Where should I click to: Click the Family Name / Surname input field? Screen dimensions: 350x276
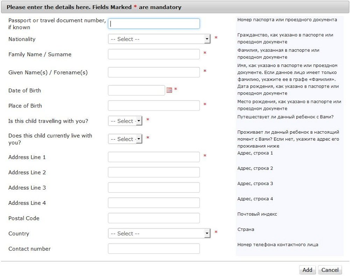pyautogui.click(x=154, y=54)
